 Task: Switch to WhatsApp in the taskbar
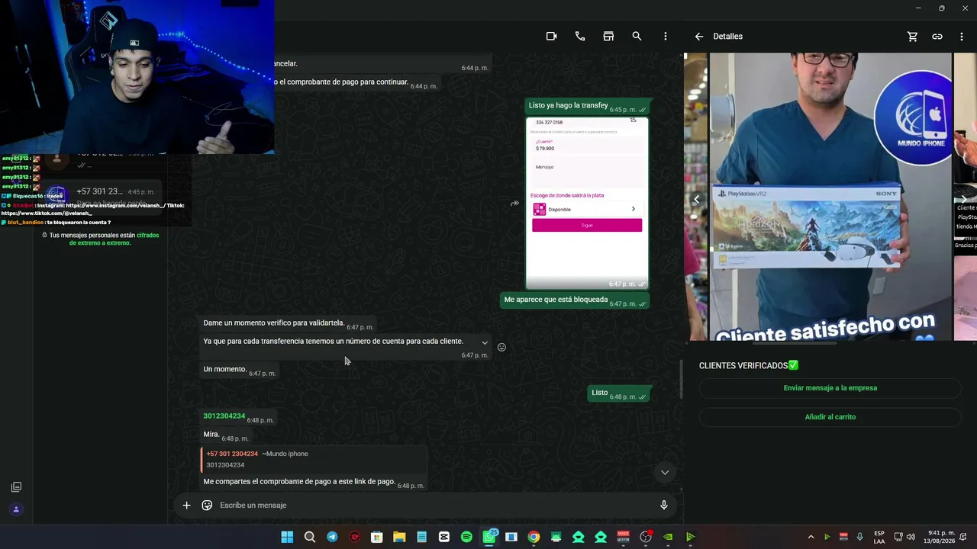point(489,537)
